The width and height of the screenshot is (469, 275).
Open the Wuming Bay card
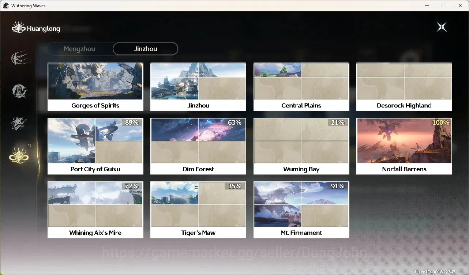pos(301,146)
